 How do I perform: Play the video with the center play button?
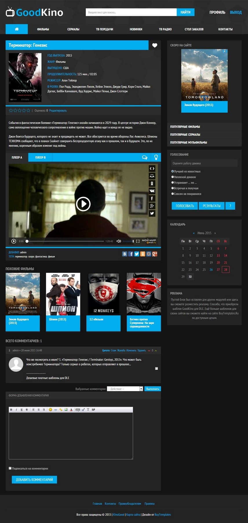83,204
